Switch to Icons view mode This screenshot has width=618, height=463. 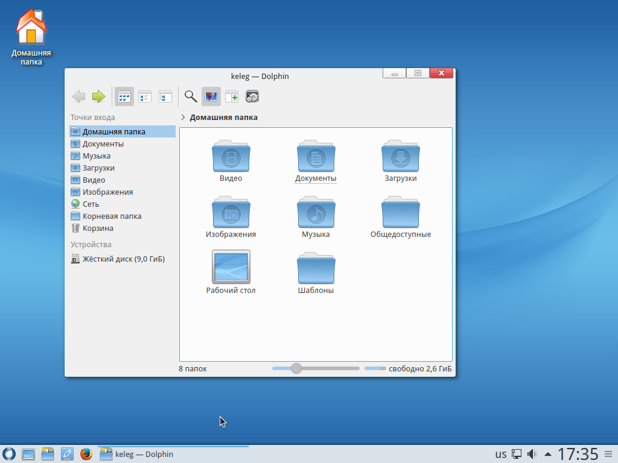124,96
